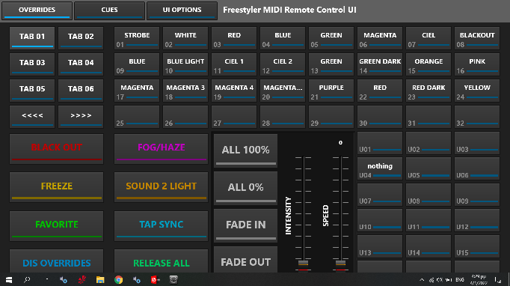
Task: Open Windows Start menu
Action: pyautogui.click(x=9, y=280)
